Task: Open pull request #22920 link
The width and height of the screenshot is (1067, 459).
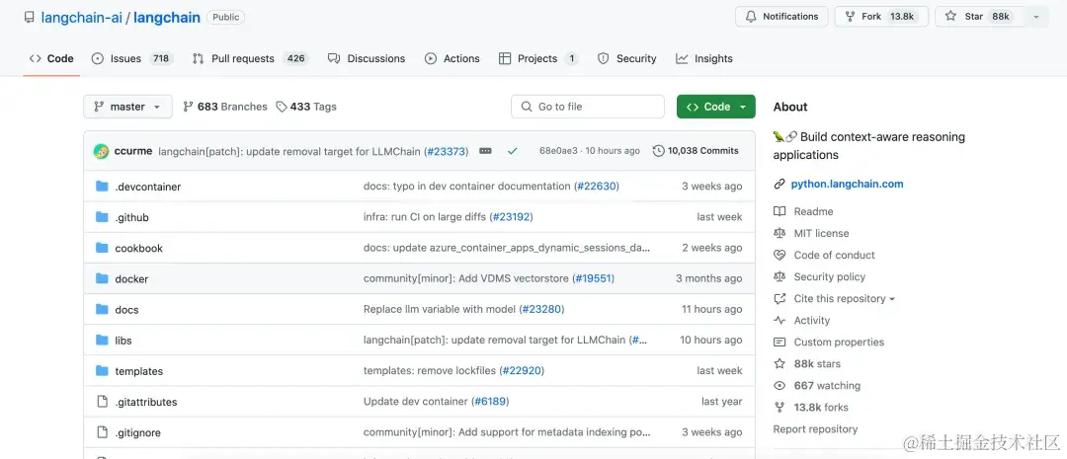Action: click(522, 370)
